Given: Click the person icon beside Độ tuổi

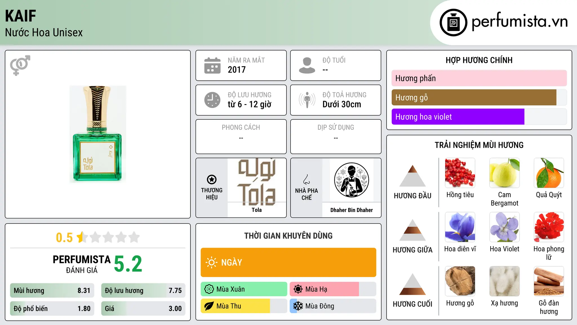Looking at the screenshot, I should (x=307, y=65).
